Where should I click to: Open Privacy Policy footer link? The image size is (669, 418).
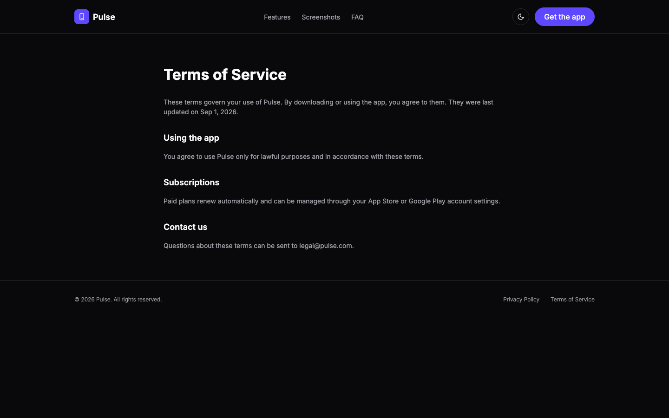click(x=521, y=300)
